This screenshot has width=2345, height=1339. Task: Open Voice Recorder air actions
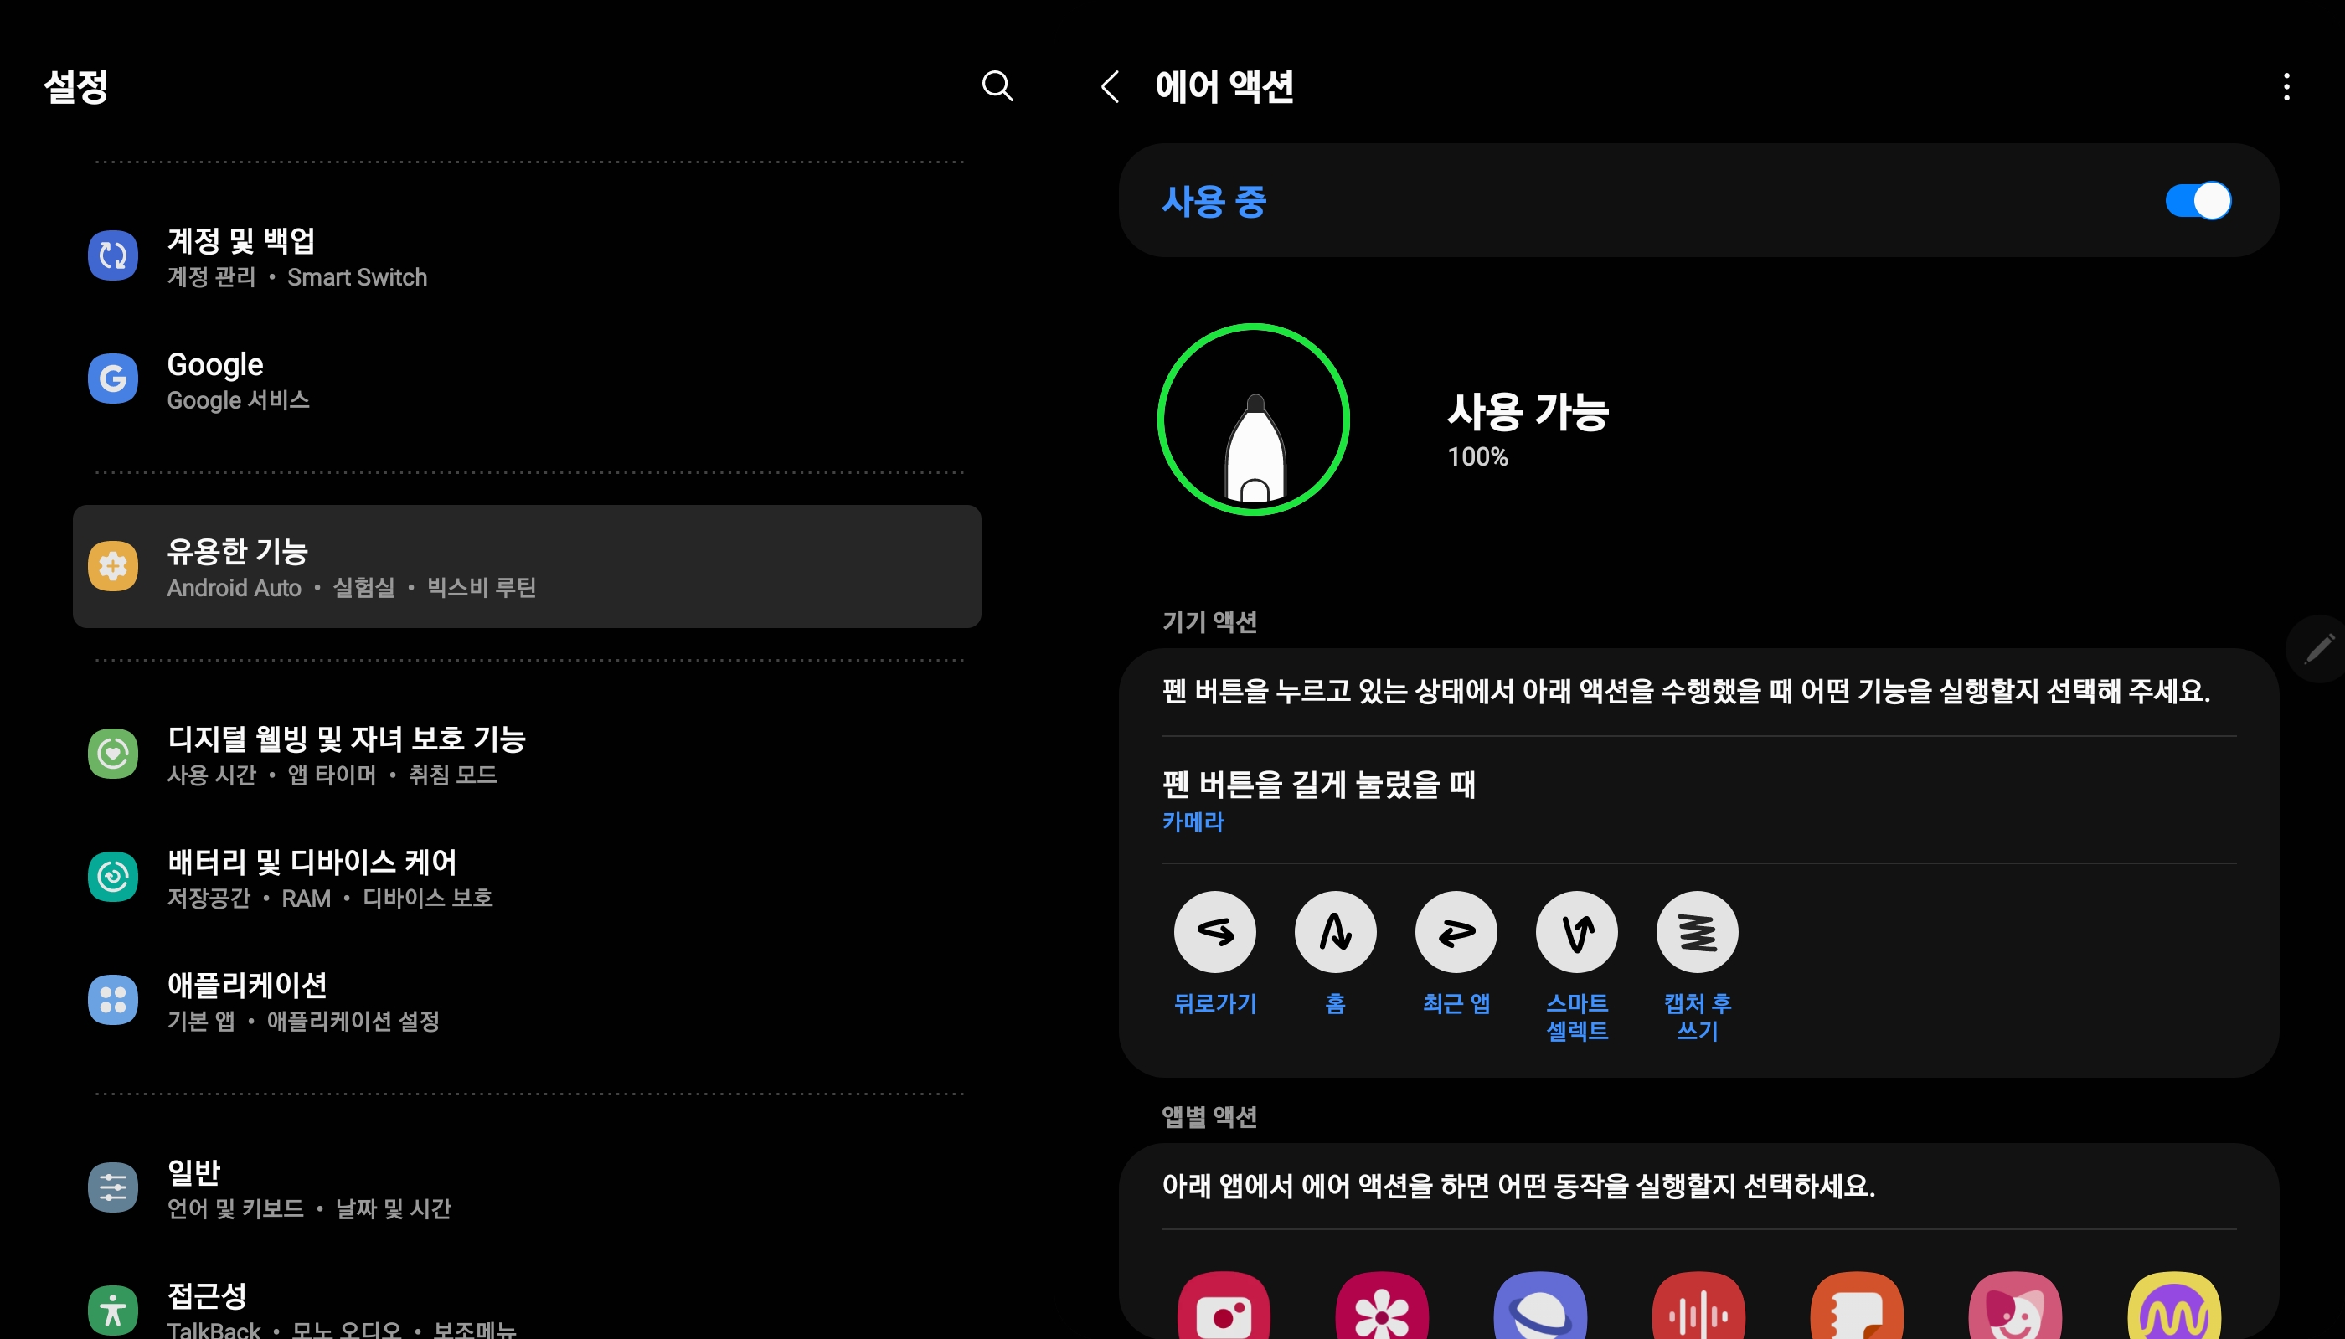[1699, 1310]
